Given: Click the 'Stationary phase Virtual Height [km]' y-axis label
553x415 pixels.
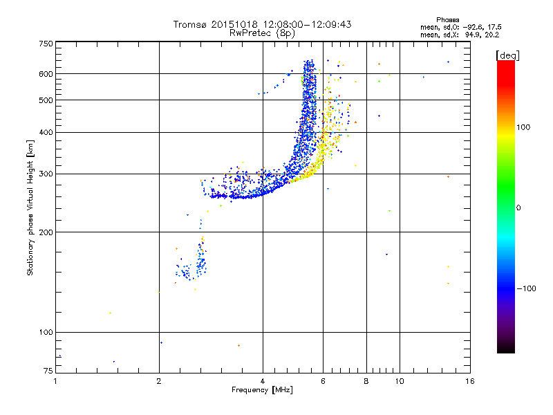Looking at the screenshot, I should point(30,207).
